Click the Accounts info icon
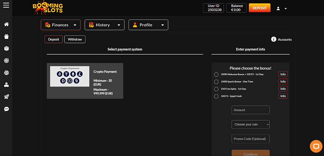324x156 pixels. tap(274, 39)
